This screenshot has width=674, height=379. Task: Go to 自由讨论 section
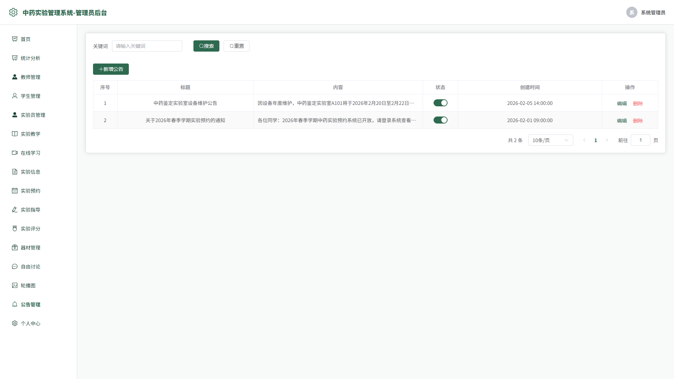[x=39, y=266]
